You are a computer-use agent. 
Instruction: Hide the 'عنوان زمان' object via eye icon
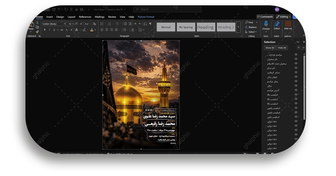[x=296, y=77]
